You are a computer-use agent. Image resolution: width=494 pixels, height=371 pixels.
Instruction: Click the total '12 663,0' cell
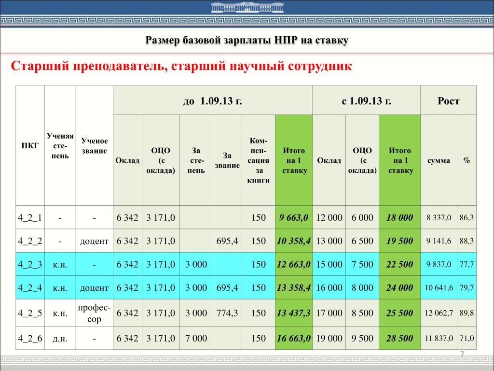pyautogui.click(x=294, y=264)
